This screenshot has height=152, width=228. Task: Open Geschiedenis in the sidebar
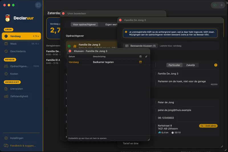pos(21,51)
